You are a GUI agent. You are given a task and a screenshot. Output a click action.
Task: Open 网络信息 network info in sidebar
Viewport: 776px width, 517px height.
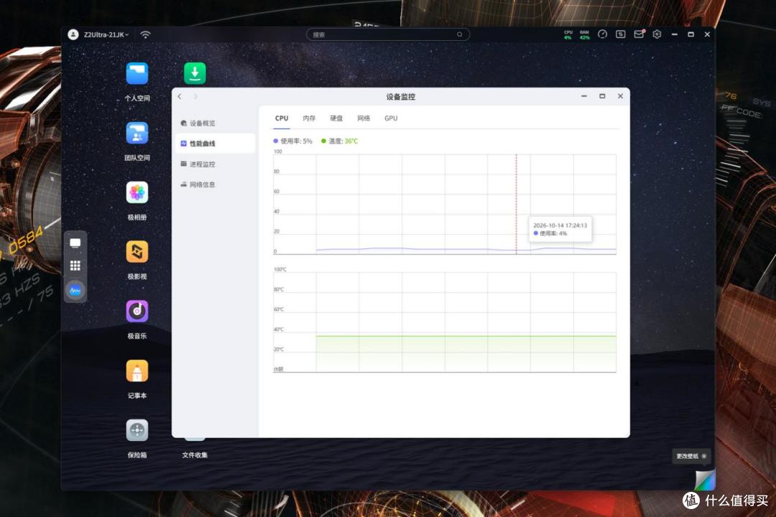point(216,185)
